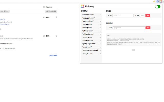Screen dimensions: 164x102
Task: Click the SITE: label
Action: click(110, 28)
